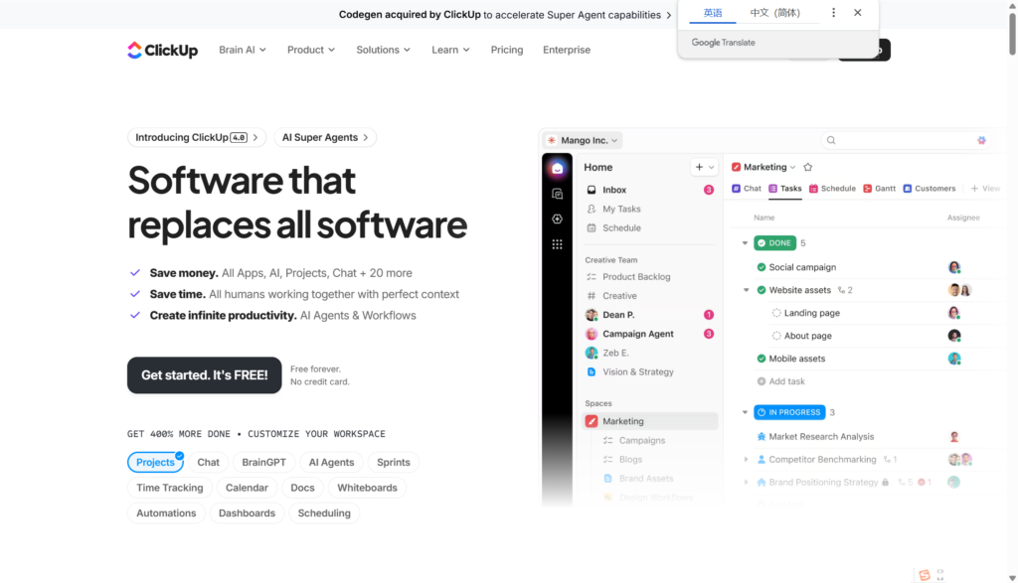The image size is (1018, 583).
Task: Click the home icon in the mockup's black sidebar
Action: click(557, 169)
